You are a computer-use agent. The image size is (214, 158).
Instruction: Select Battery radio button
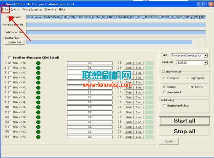point(164,87)
